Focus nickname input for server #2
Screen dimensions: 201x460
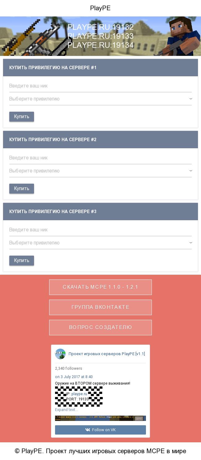[x=100, y=158]
